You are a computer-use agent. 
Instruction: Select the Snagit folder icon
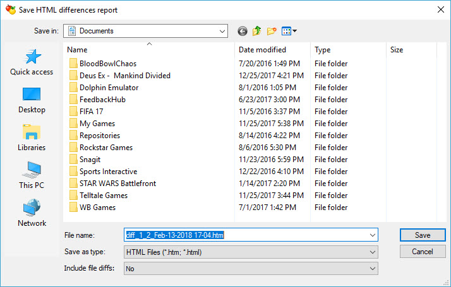73,160
